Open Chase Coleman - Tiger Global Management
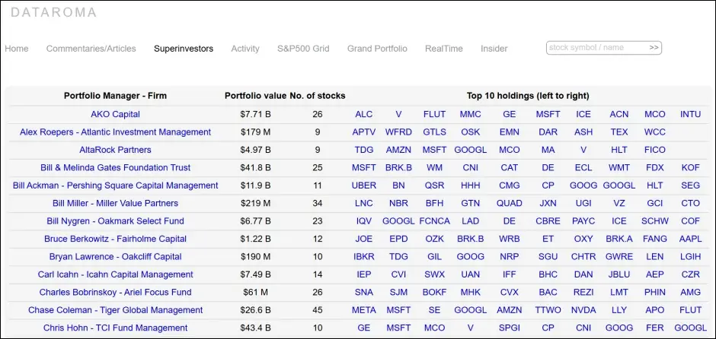 116,310
